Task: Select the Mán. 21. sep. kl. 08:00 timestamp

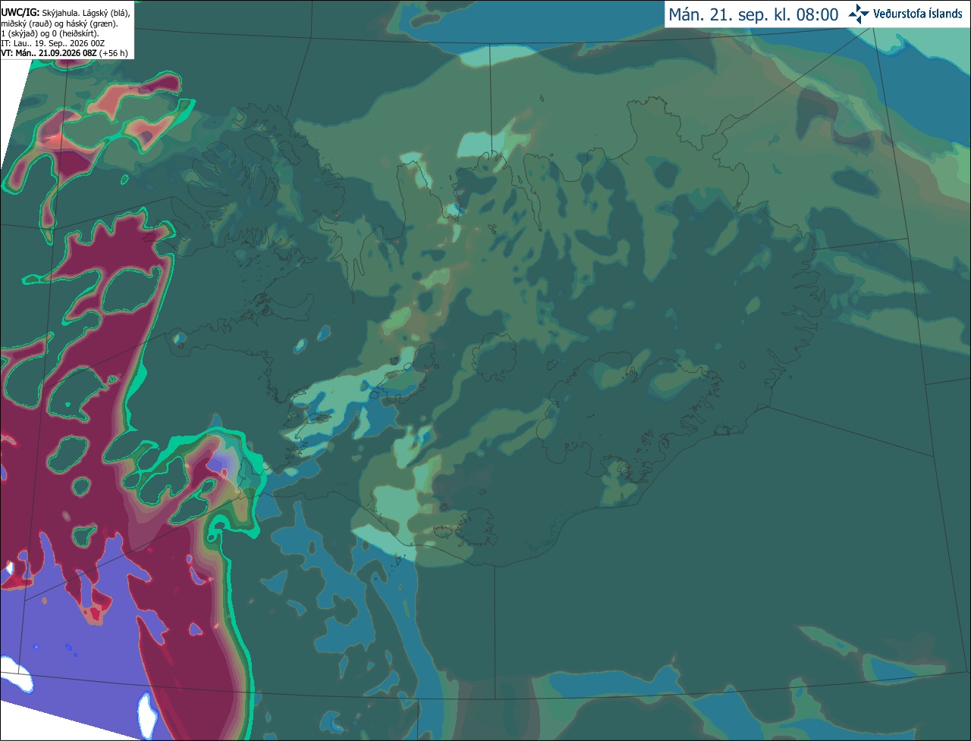Action: (x=753, y=14)
